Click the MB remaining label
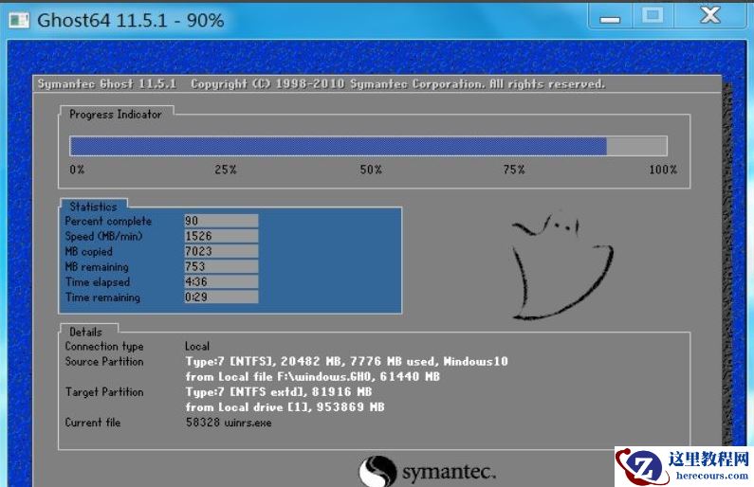Viewport: 754px width, 487px height. (97, 267)
